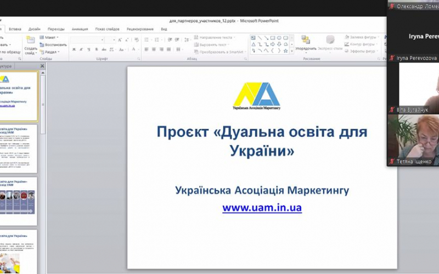Screen dimensions: 439x274
Task: Open the font name combo box
Action: pos(87,40)
